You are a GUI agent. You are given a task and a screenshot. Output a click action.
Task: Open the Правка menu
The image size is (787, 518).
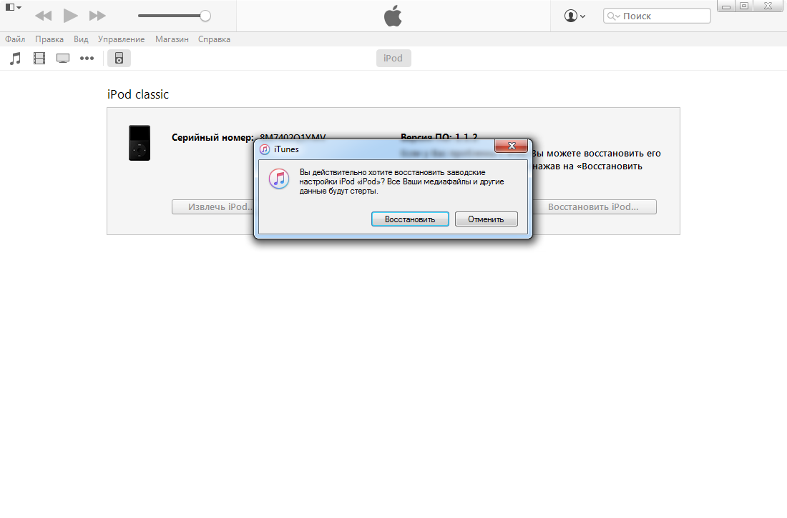pos(49,39)
